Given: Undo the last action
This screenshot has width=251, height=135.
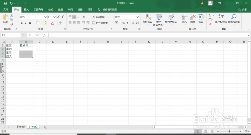Looking at the screenshot, I should coord(11,3).
